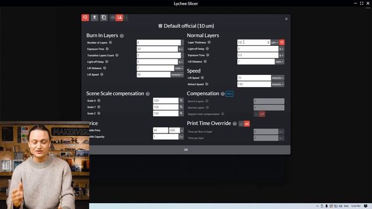Open the burn-in Lift Speed mm/m unit dropdown

click(x=177, y=75)
